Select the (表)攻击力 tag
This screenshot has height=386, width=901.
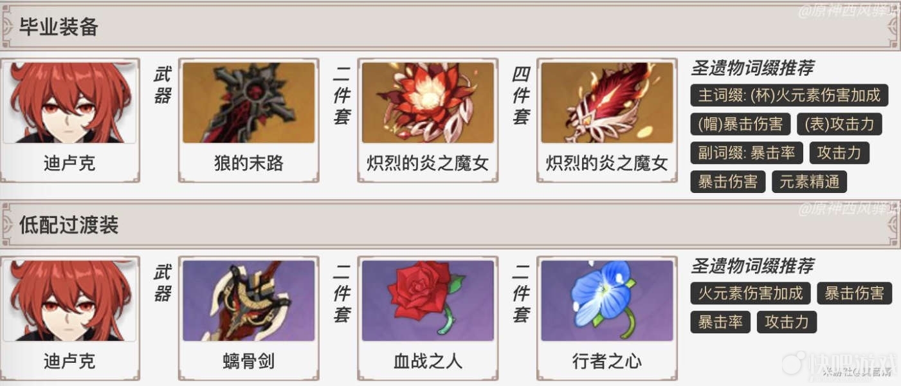(839, 124)
